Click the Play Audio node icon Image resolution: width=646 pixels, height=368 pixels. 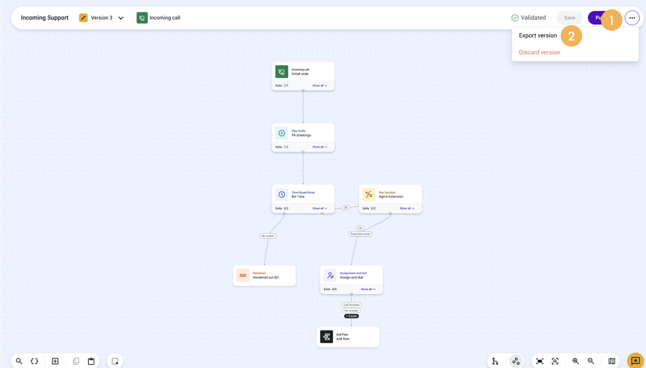(x=282, y=133)
